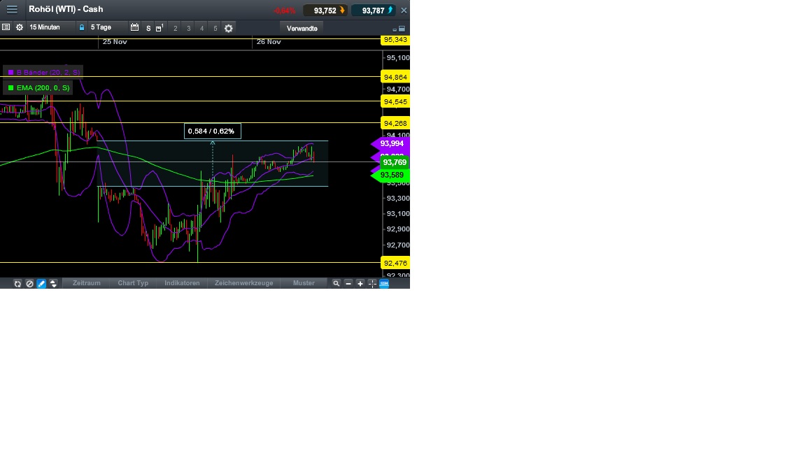Toggle the drawing pencil tool
The width and height of the screenshot is (806, 453).
tap(41, 283)
